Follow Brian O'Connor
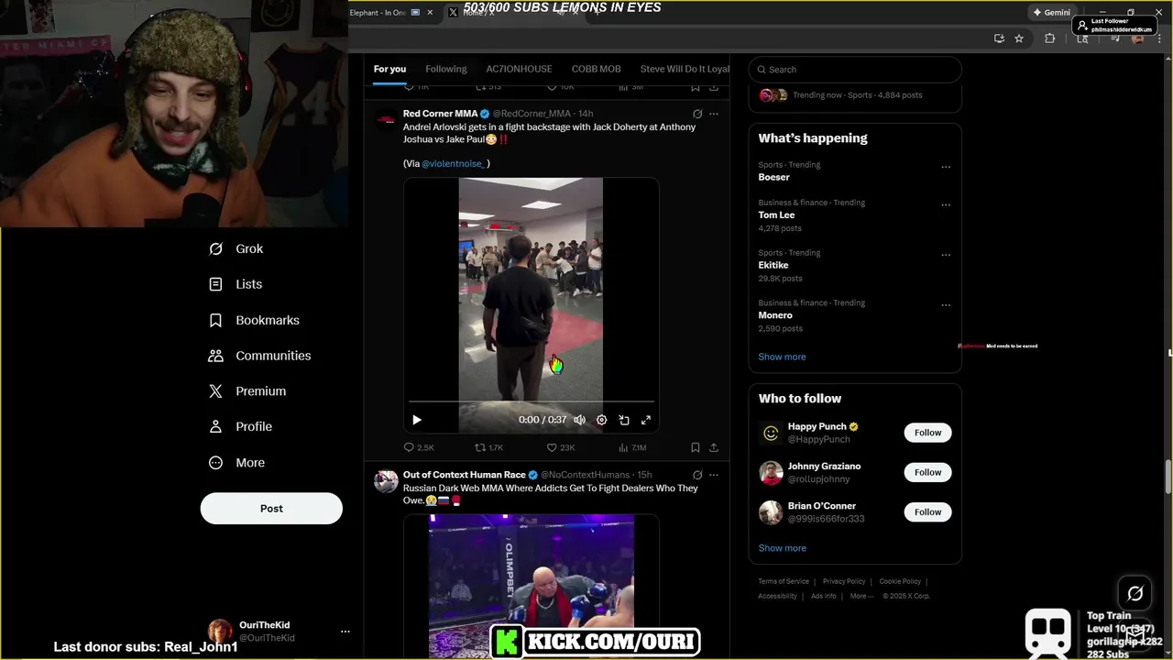 927,511
